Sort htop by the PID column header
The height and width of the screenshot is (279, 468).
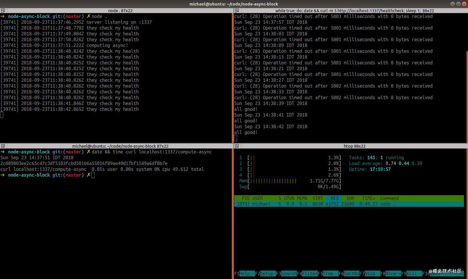coord(246,198)
